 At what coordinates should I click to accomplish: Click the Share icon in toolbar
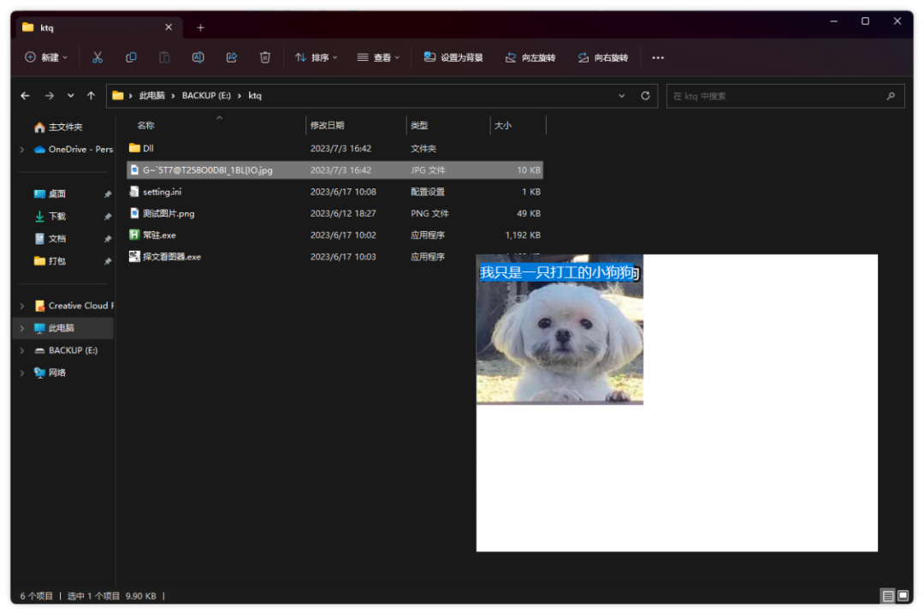pos(232,57)
